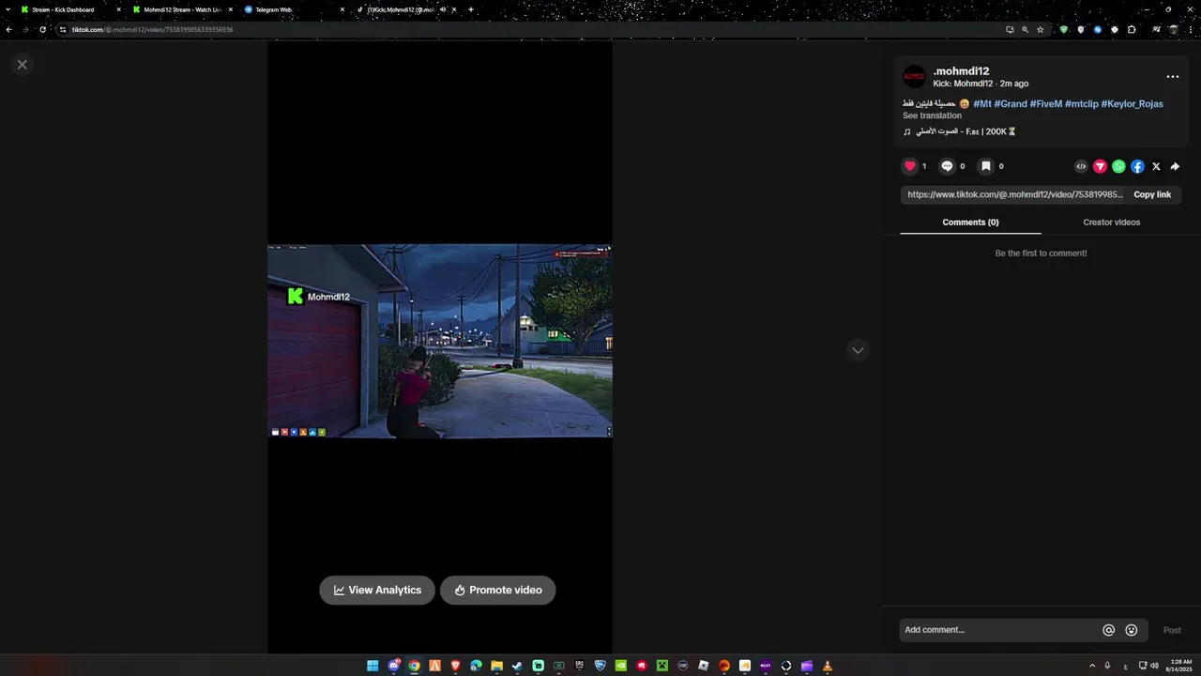Screen dimensions: 1201x676
Task: Open the green shield extension
Action: pyautogui.click(x=1064, y=29)
